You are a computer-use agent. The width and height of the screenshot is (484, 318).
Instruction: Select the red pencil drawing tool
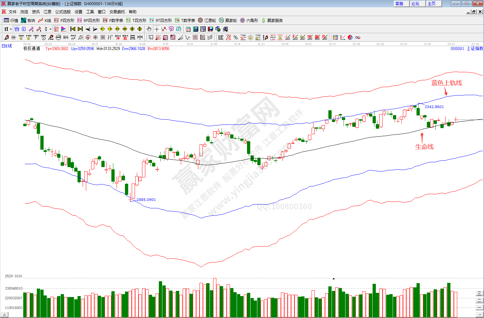tap(6, 37)
